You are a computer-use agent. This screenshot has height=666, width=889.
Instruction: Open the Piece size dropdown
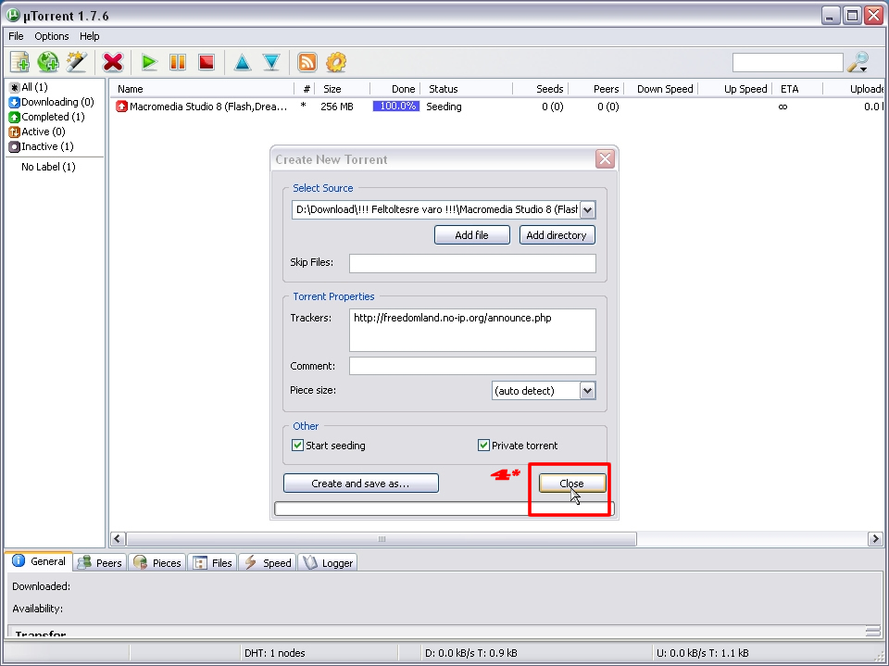coord(587,391)
